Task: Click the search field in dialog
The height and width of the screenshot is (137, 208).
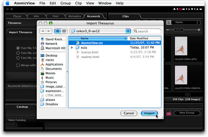Action: pos(147,31)
